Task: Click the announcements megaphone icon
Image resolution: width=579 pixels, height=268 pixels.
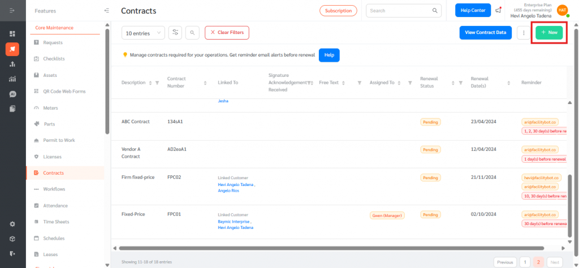Action: pos(498,11)
